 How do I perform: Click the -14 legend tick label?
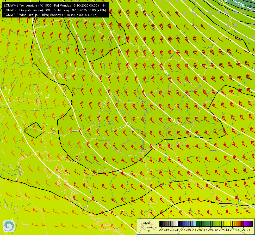pyautogui.click(x=227, y=230)
